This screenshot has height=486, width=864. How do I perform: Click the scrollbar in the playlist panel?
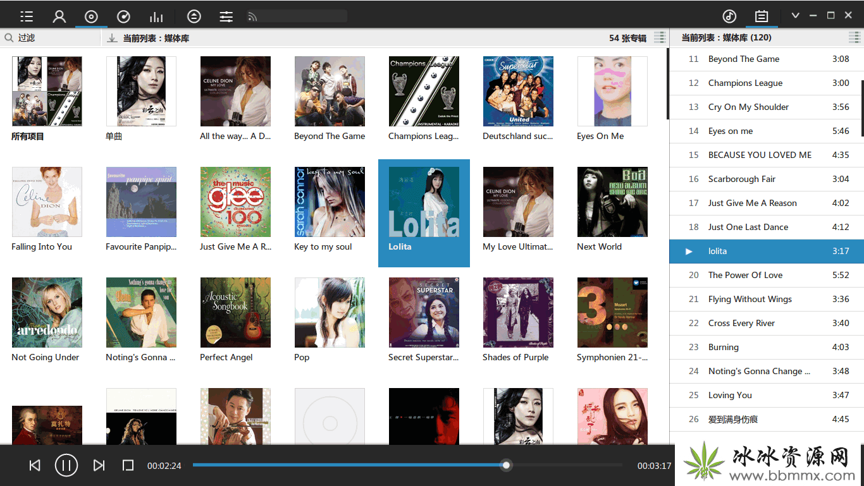861,108
